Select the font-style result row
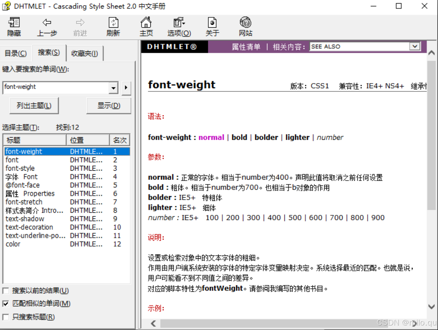 coord(67,168)
